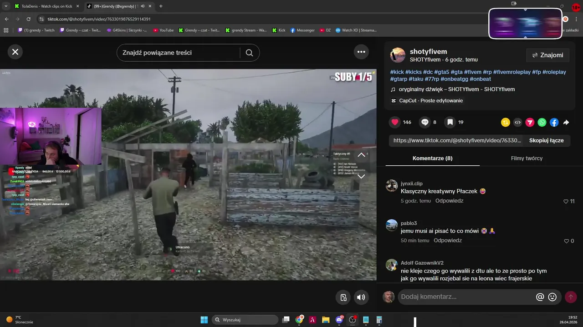Image resolution: width=583 pixels, height=327 pixels.
Task: Open the emoji picker in comment box
Action: point(552,297)
